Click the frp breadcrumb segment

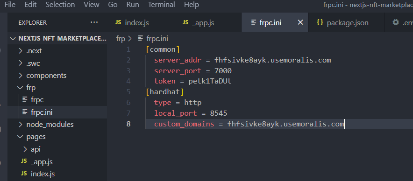click(121, 39)
